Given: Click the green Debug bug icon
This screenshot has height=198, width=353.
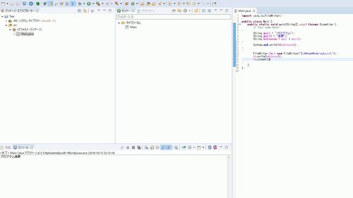Looking at the screenshot, I should [79, 4].
